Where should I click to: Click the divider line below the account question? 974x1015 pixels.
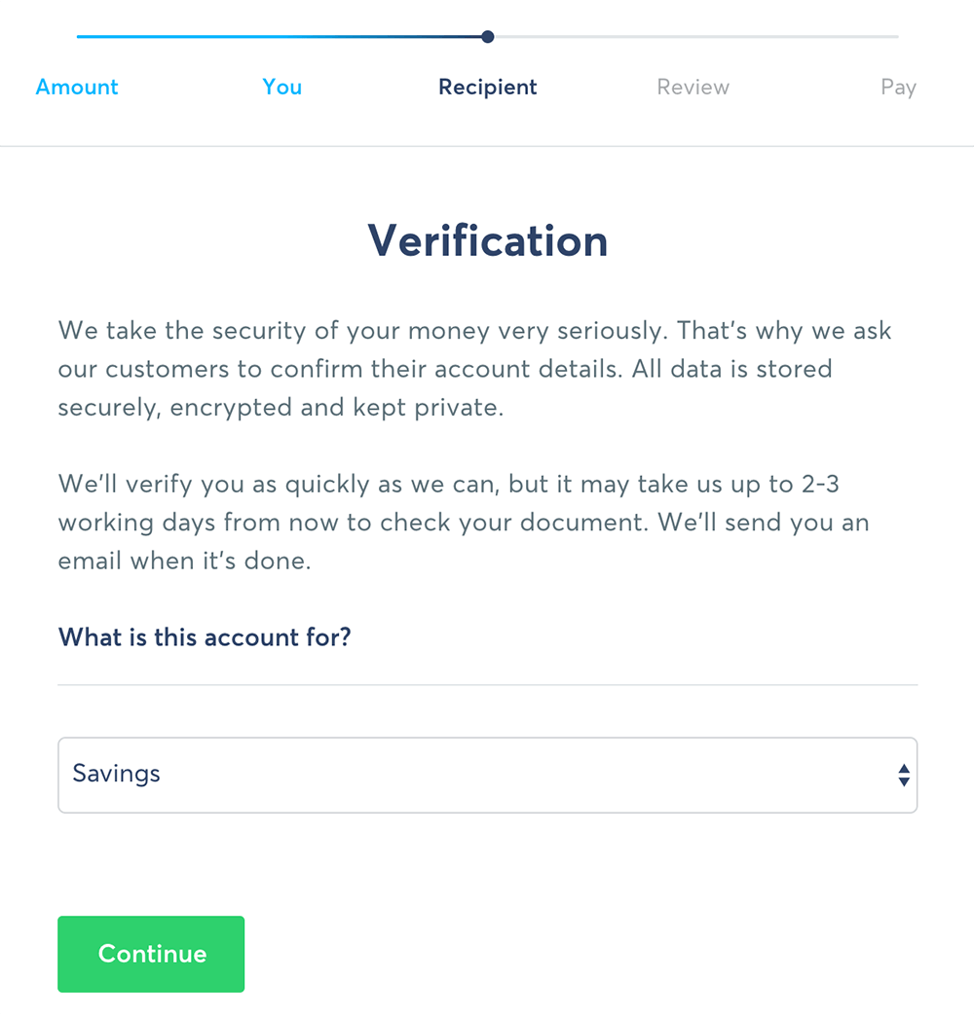(x=487, y=685)
